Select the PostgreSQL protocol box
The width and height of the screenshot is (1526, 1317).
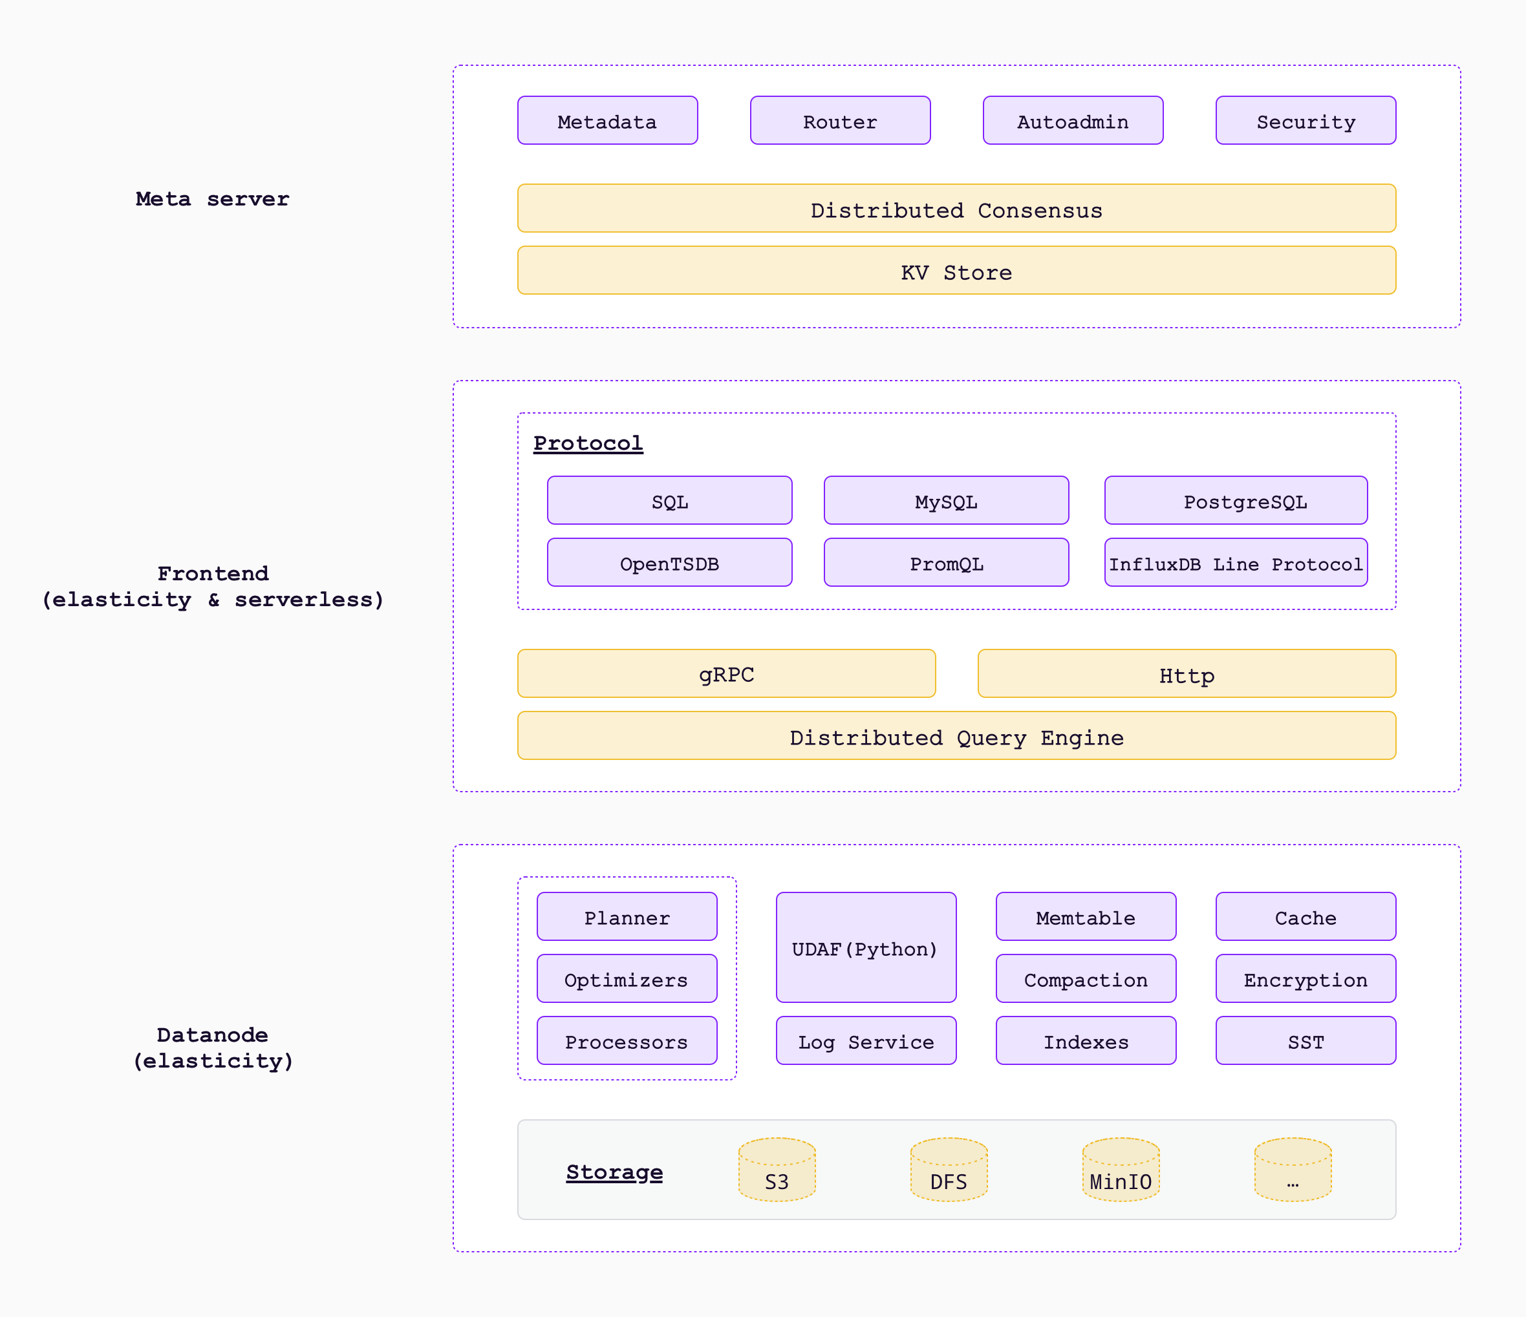tap(1235, 501)
